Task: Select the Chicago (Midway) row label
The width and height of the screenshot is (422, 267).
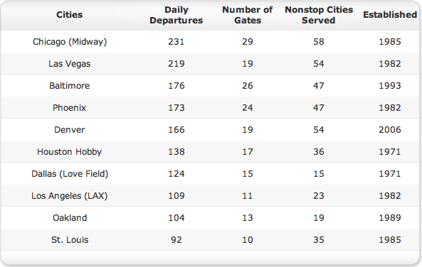Action: point(70,42)
